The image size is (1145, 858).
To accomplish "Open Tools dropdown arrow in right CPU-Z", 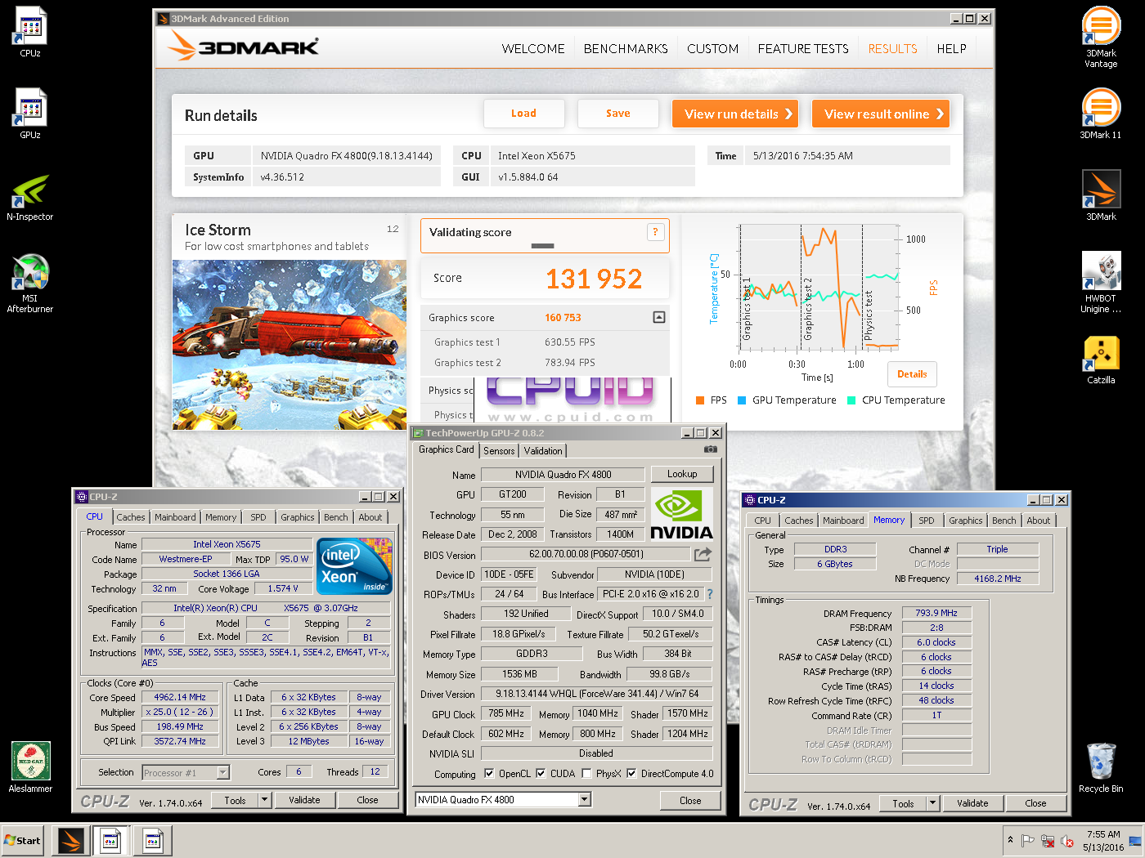I will pos(932,803).
